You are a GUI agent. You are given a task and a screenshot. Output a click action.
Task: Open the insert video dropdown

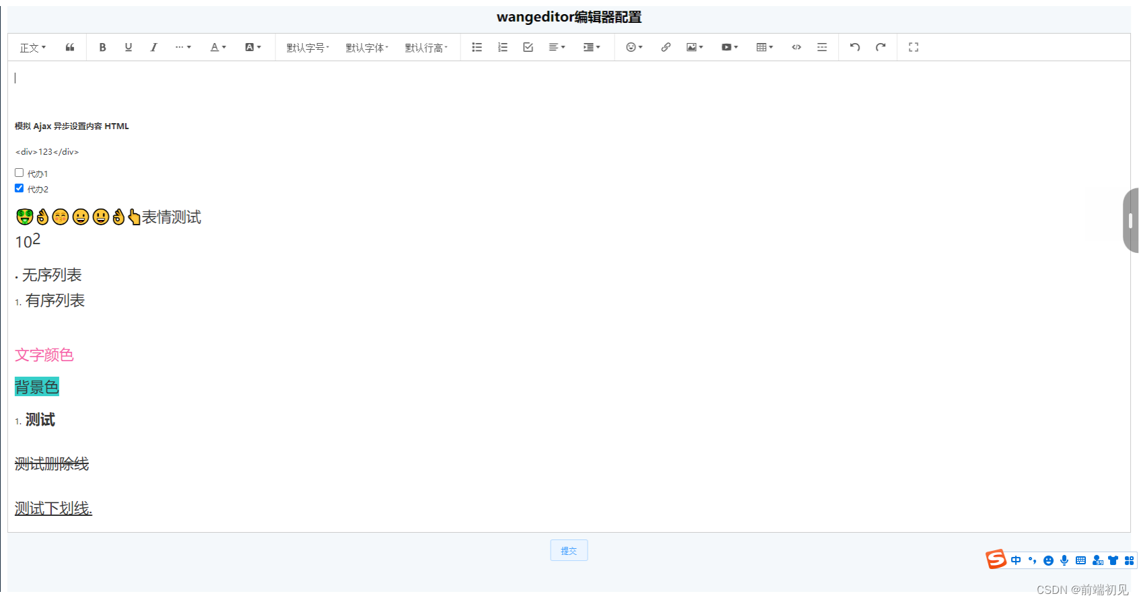tap(730, 47)
